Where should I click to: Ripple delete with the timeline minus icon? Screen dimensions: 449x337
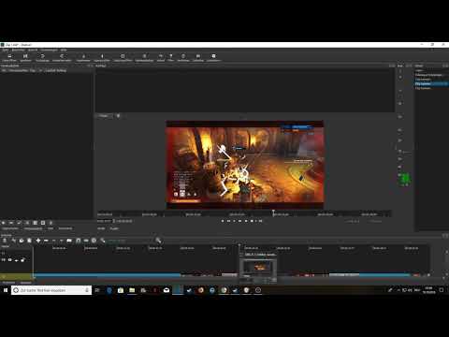(x=46, y=241)
